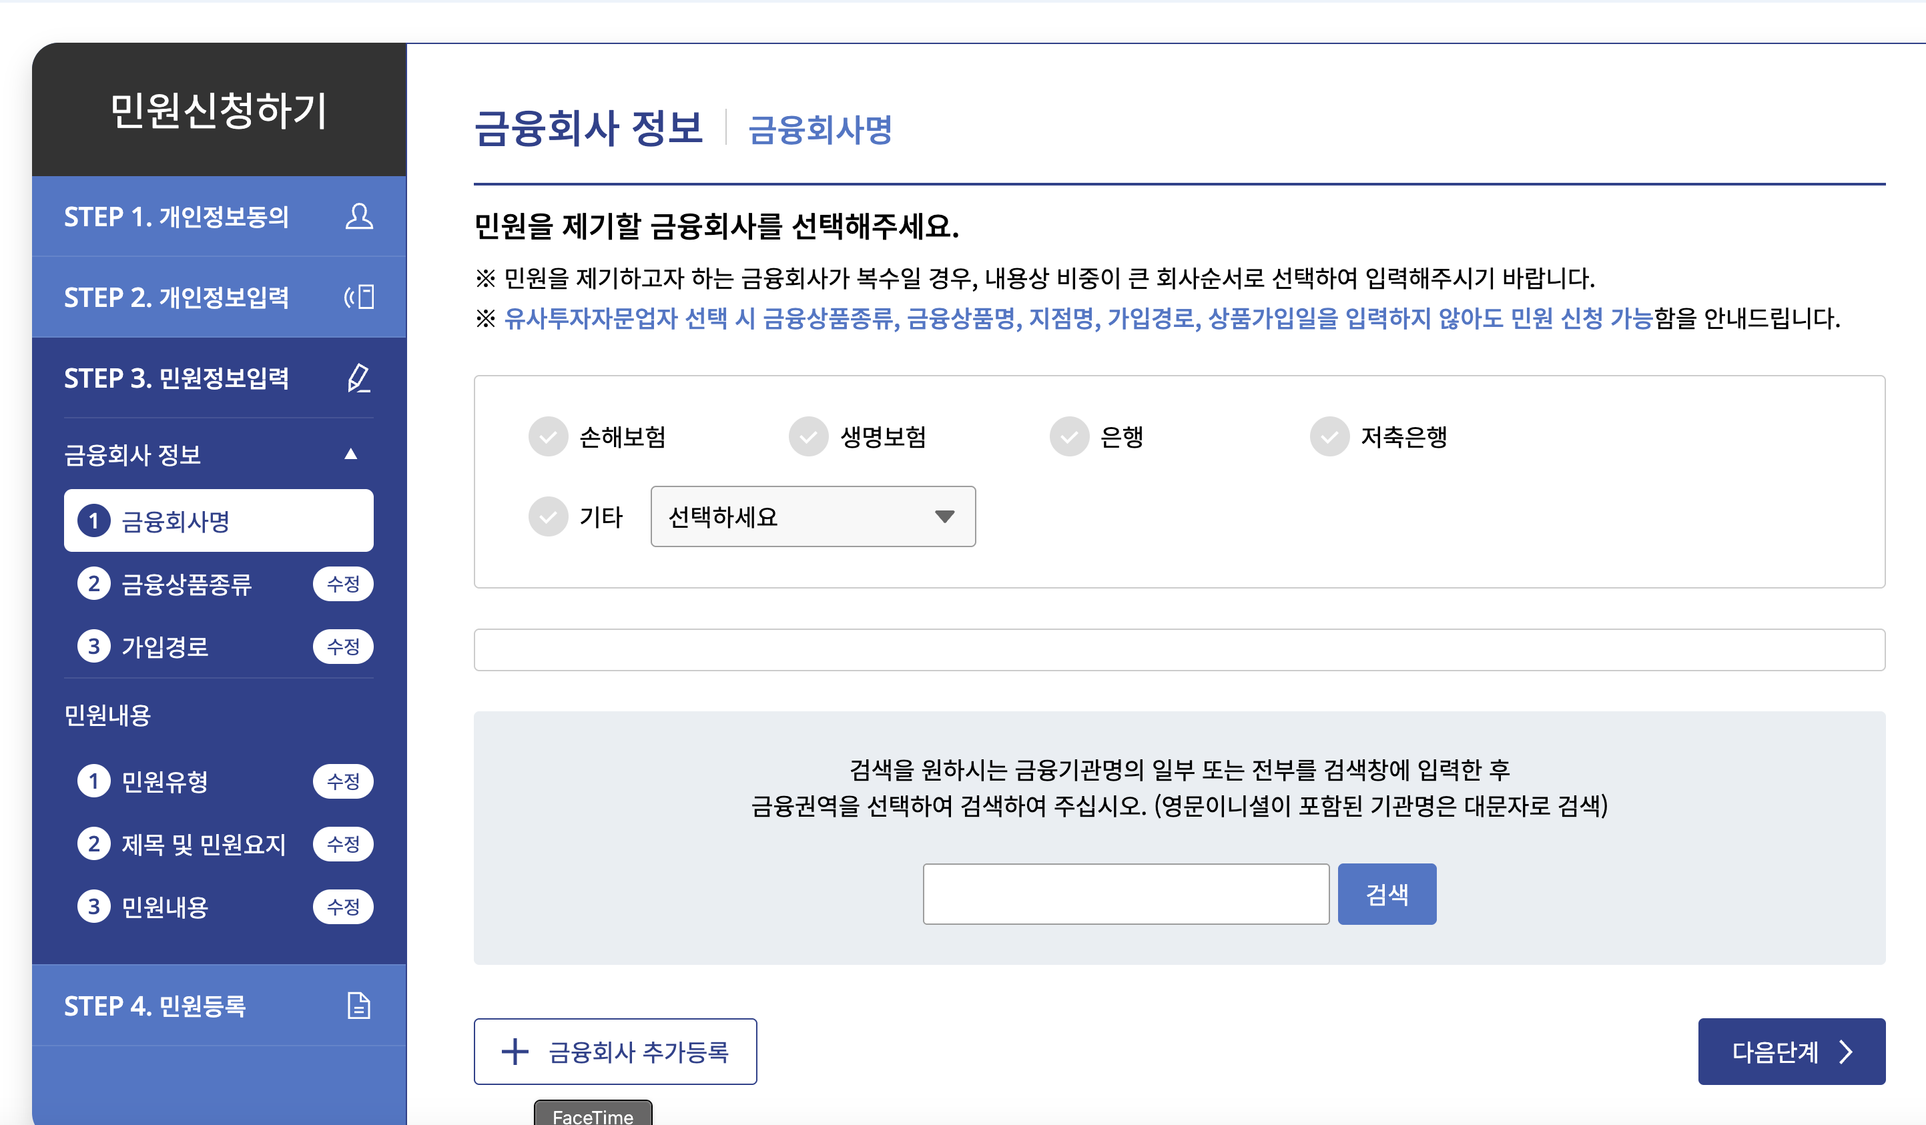Open the 선택하세요 dropdown next to 기타
This screenshot has width=1926, height=1125.
pos(812,516)
